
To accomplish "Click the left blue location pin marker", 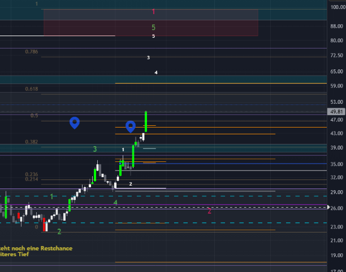I will (75, 122).
